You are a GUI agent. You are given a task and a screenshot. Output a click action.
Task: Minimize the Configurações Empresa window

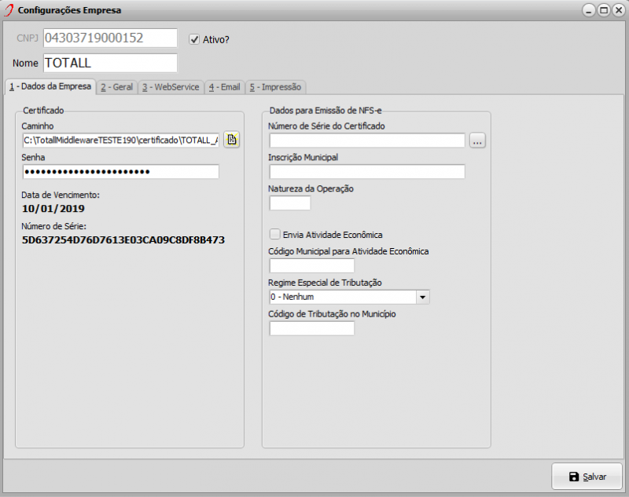pos(589,11)
